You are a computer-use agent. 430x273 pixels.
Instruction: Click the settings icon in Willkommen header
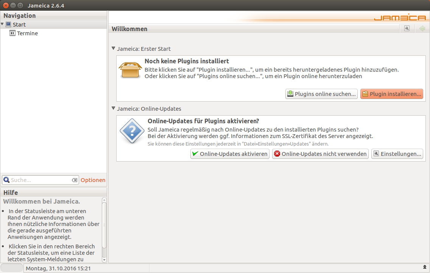[407, 28]
